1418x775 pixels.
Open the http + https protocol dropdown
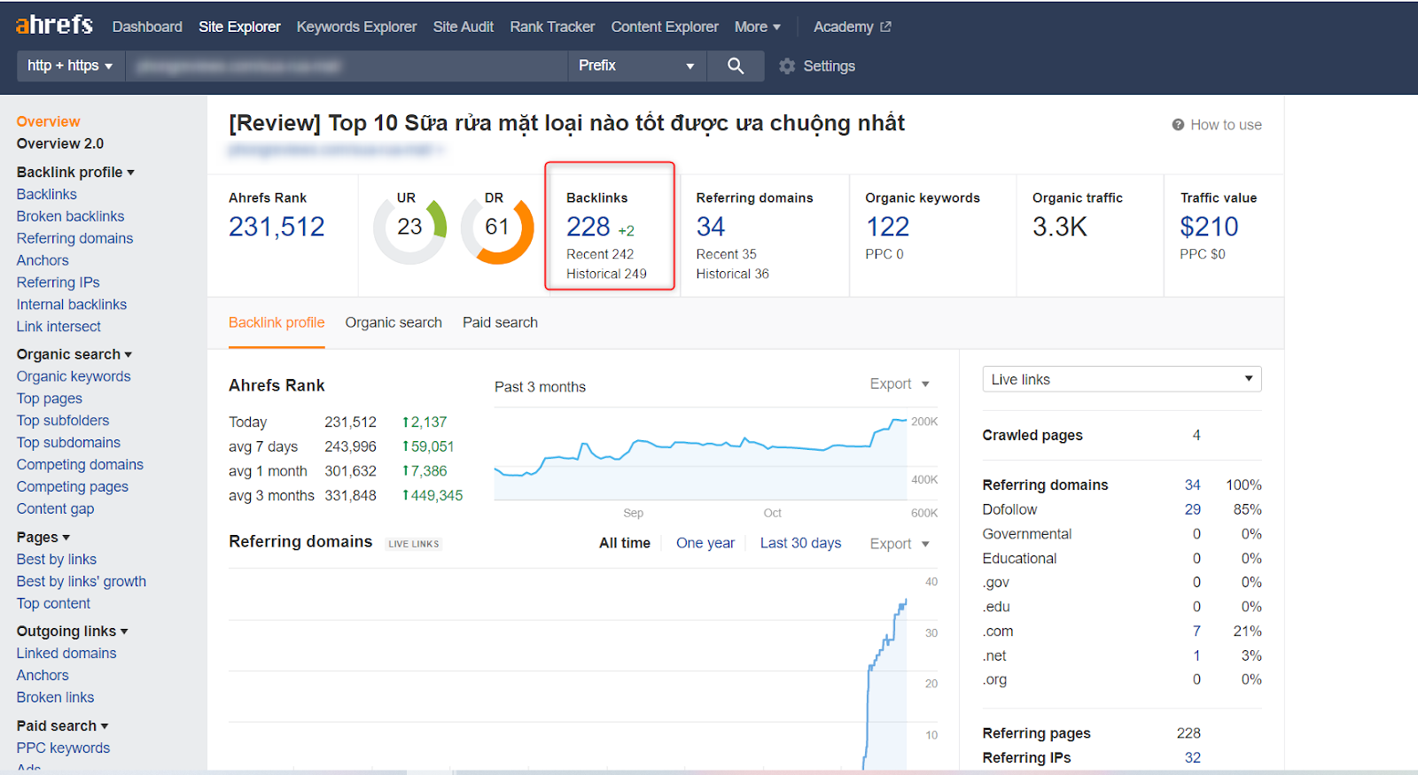70,66
